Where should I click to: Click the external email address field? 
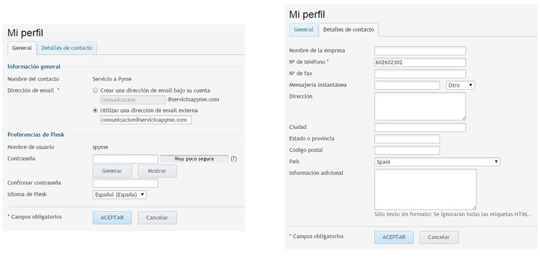pos(146,120)
